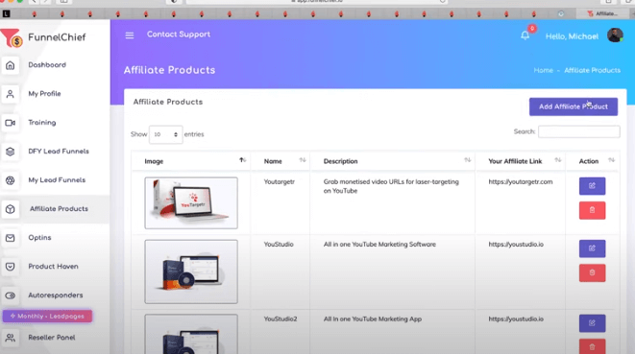The height and width of the screenshot is (354, 635).
Task: Open My Lead Funnels menu item
Action: tap(57, 180)
